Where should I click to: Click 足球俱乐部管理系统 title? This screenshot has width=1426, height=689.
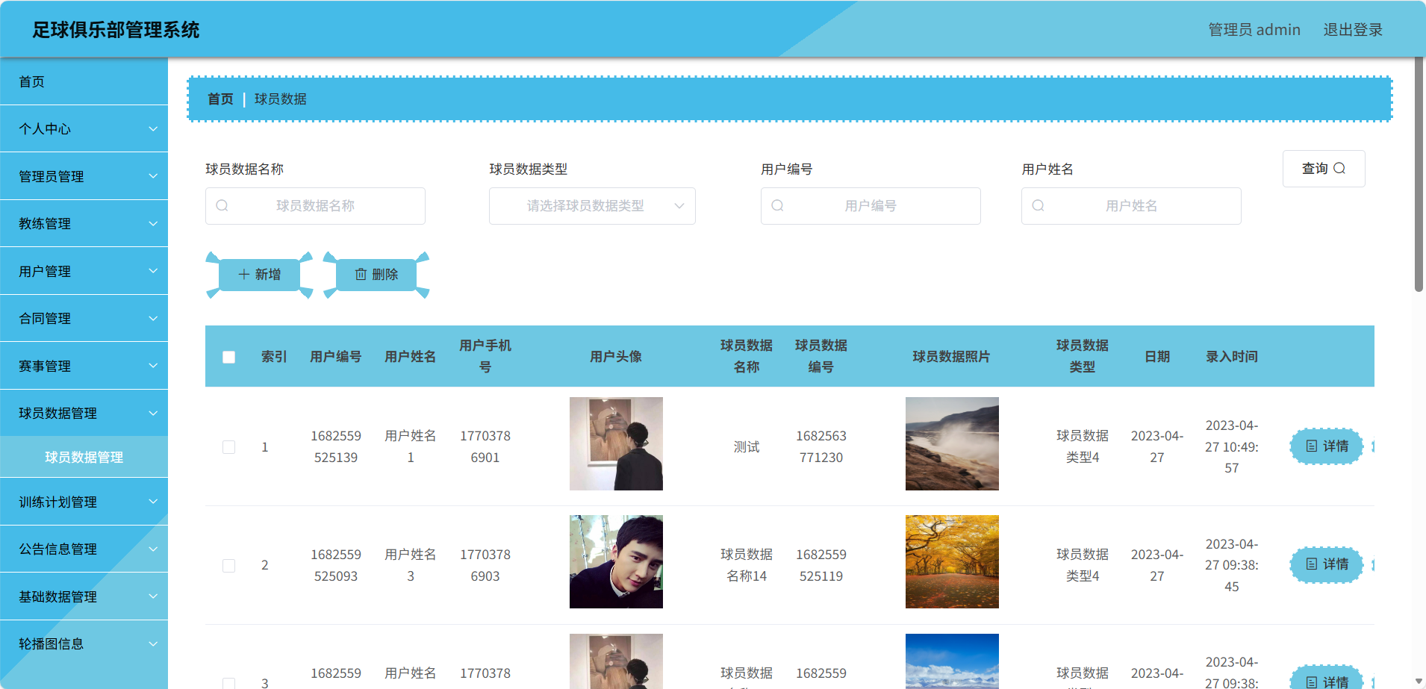coord(116,30)
